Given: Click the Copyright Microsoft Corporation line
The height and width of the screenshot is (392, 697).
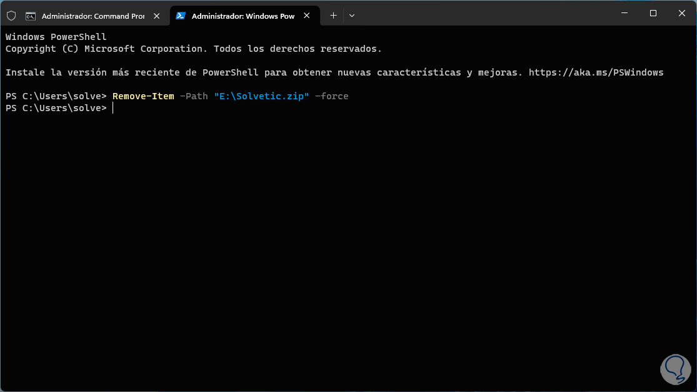Looking at the screenshot, I should click(193, 49).
